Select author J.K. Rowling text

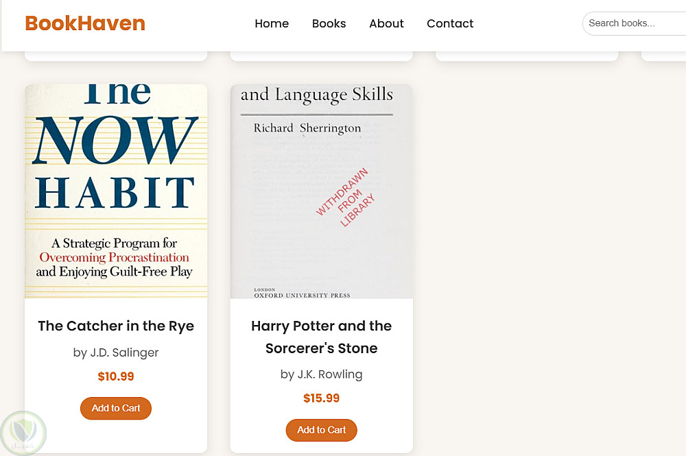coord(321,374)
